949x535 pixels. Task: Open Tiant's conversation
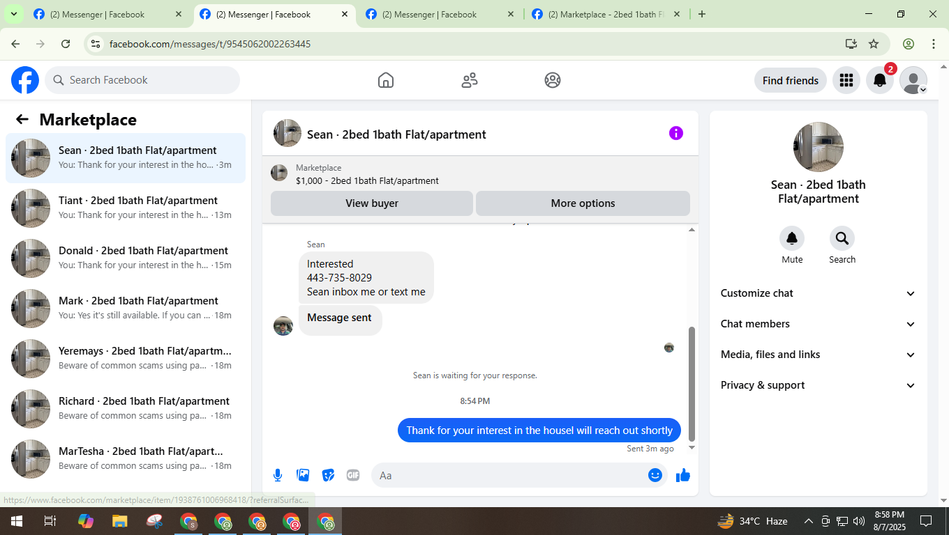tap(126, 208)
